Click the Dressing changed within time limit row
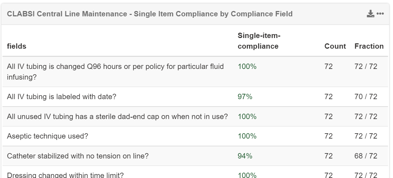This screenshot has height=178, width=393. click(65, 175)
